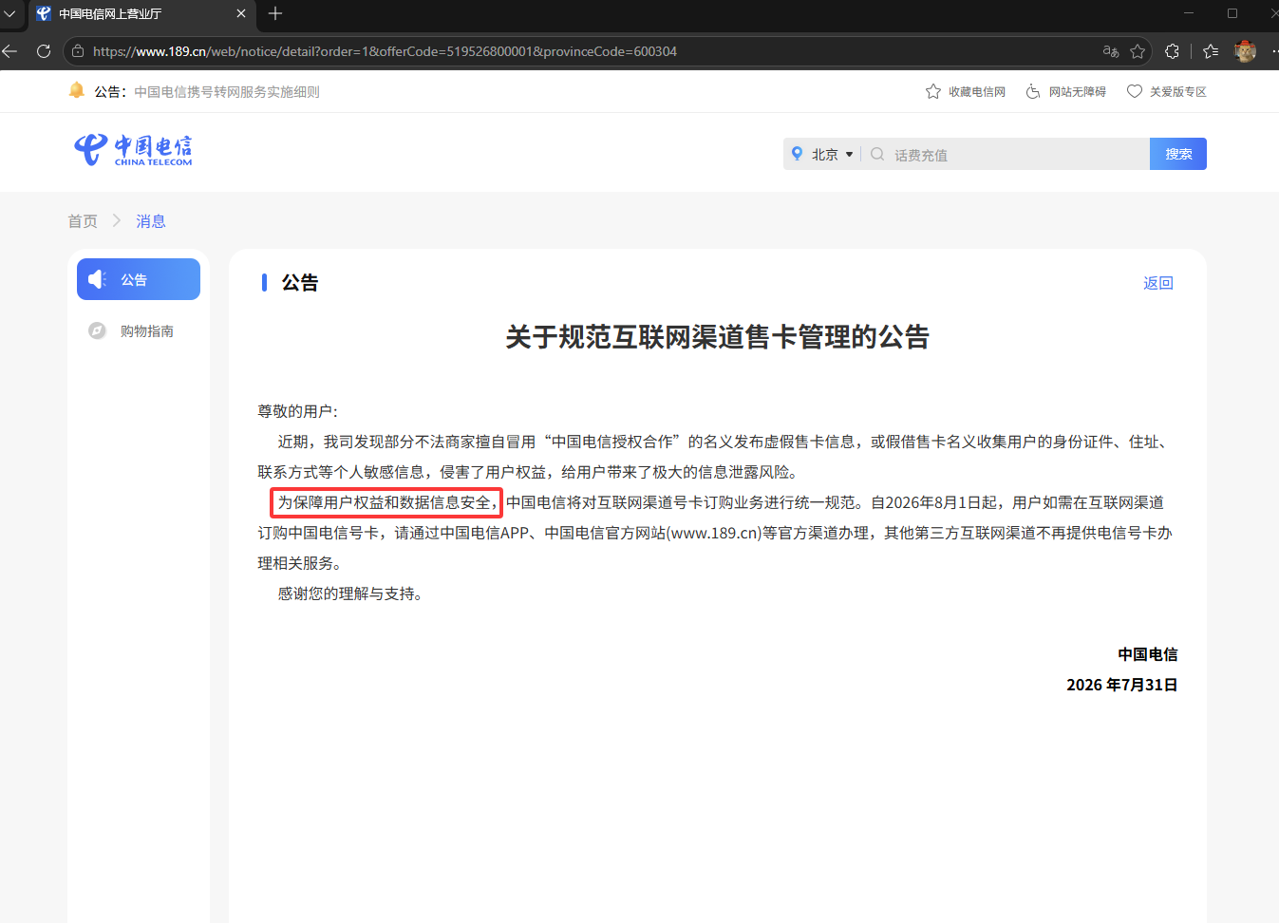Click the 尊敬的用户 salutation text
The height and width of the screenshot is (923, 1279).
click(297, 411)
